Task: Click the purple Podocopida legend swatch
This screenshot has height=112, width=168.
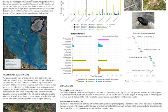Action: coord(104,81)
